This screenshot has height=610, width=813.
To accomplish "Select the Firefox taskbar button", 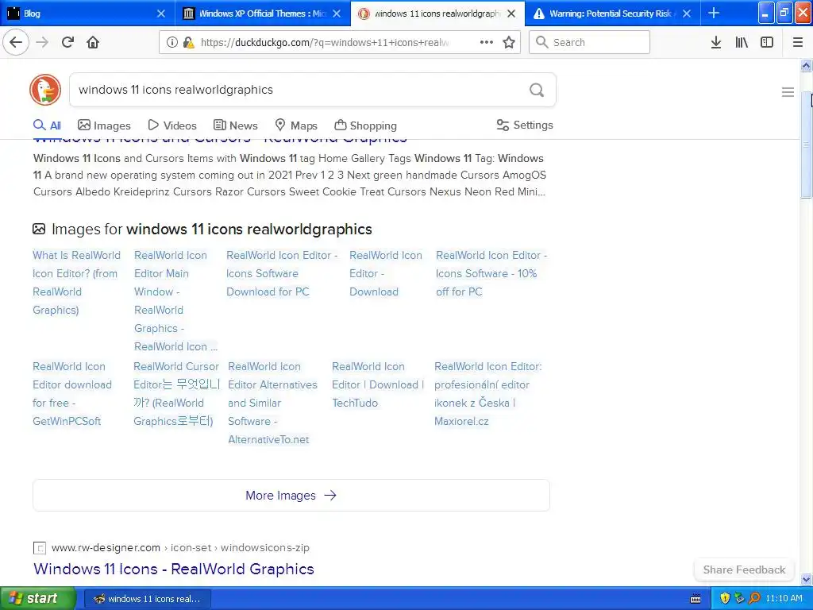I will pyautogui.click(x=148, y=599).
